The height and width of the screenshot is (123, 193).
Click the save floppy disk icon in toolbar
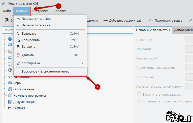pyautogui.click(x=7, y=20)
